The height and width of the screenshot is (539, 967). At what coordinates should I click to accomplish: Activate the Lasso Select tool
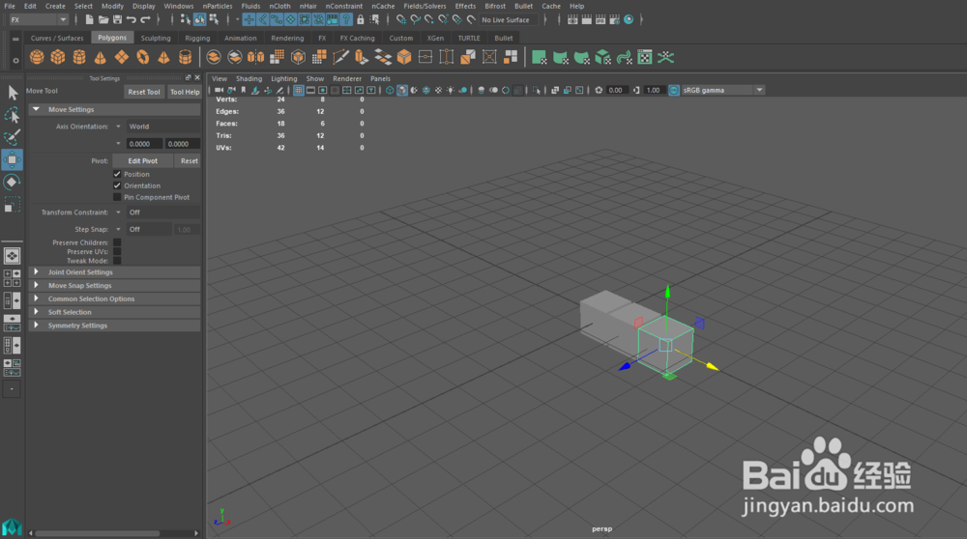point(13,115)
